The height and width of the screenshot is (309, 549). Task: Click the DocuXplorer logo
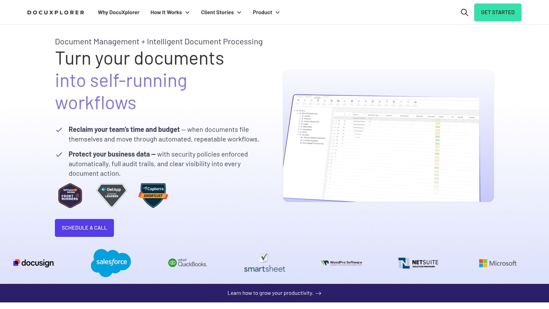[55, 12]
